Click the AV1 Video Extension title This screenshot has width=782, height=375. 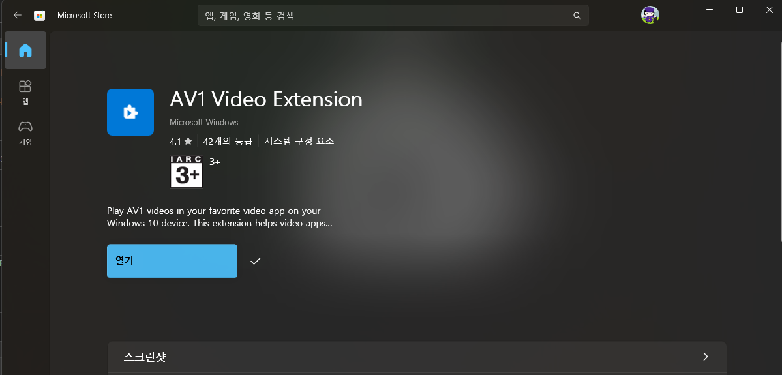[x=266, y=100]
